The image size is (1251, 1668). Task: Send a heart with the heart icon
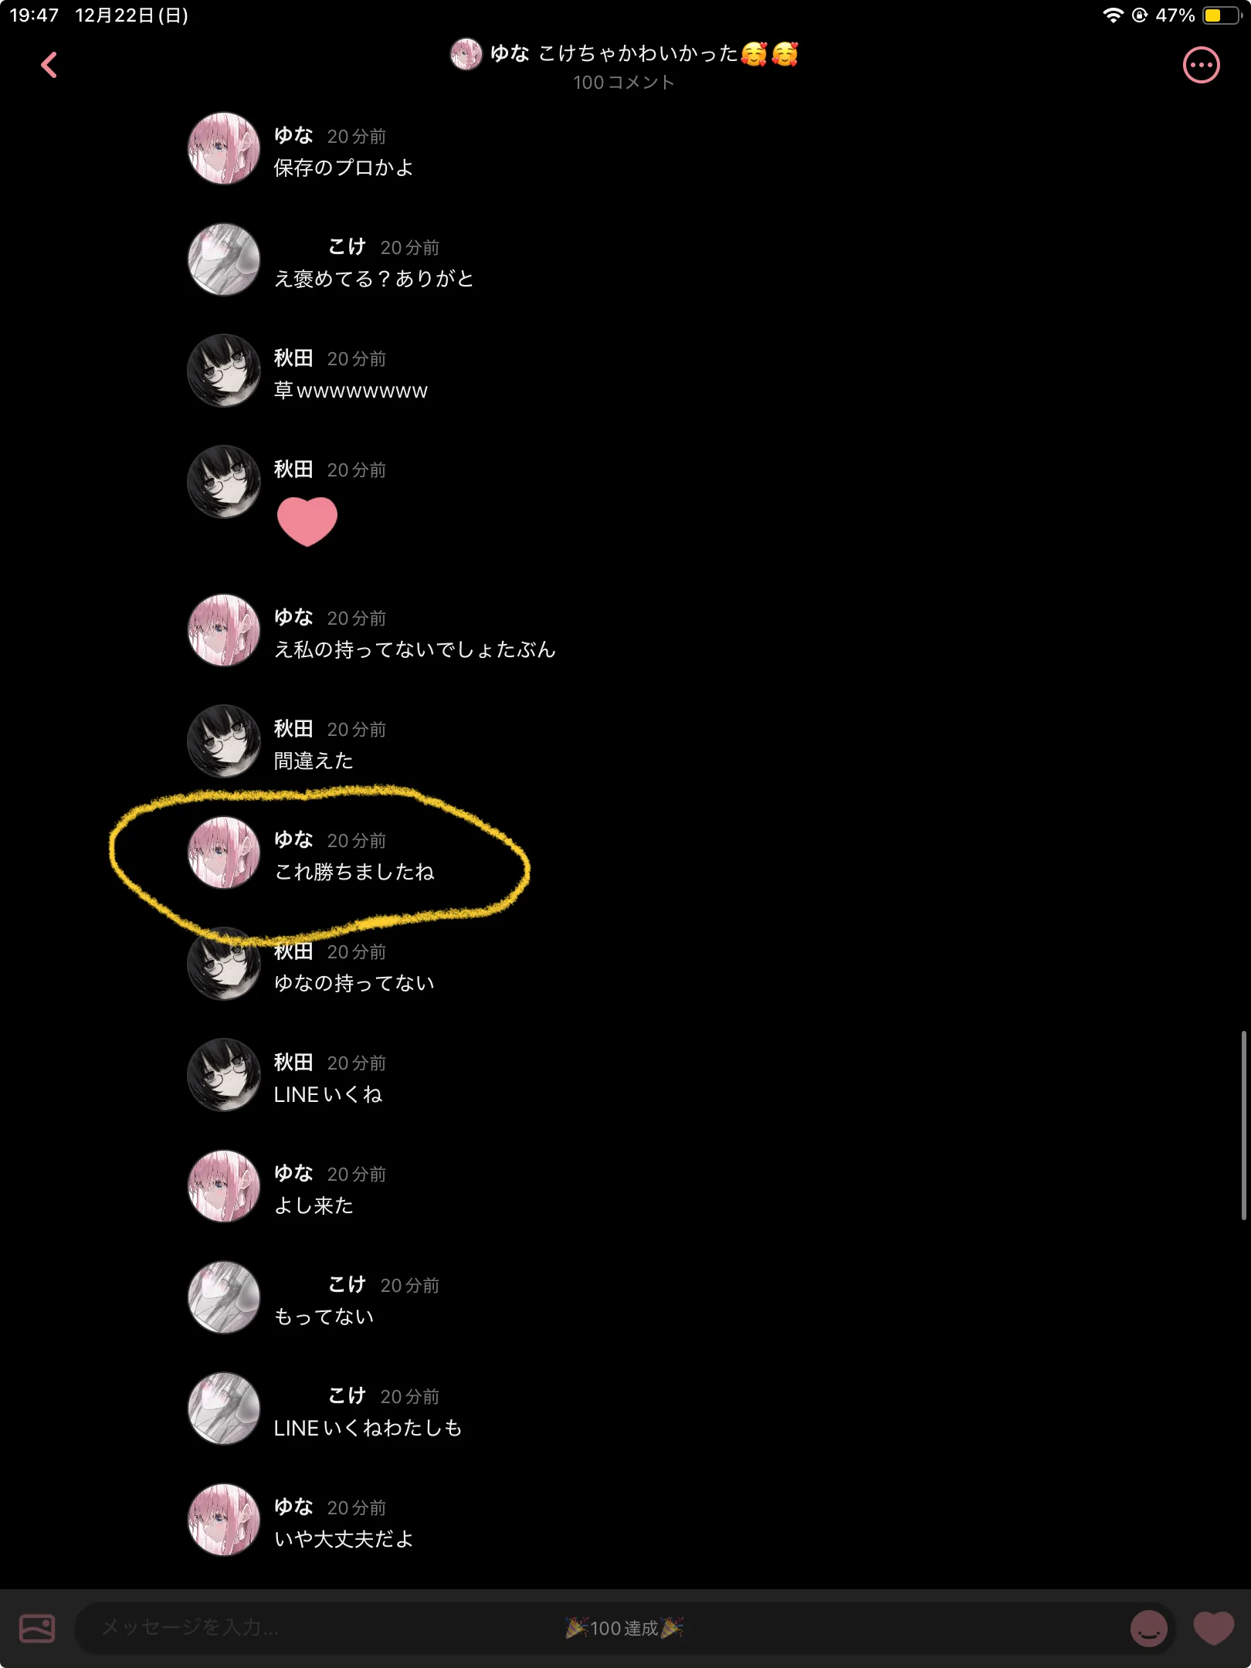pos(1213,1629)
